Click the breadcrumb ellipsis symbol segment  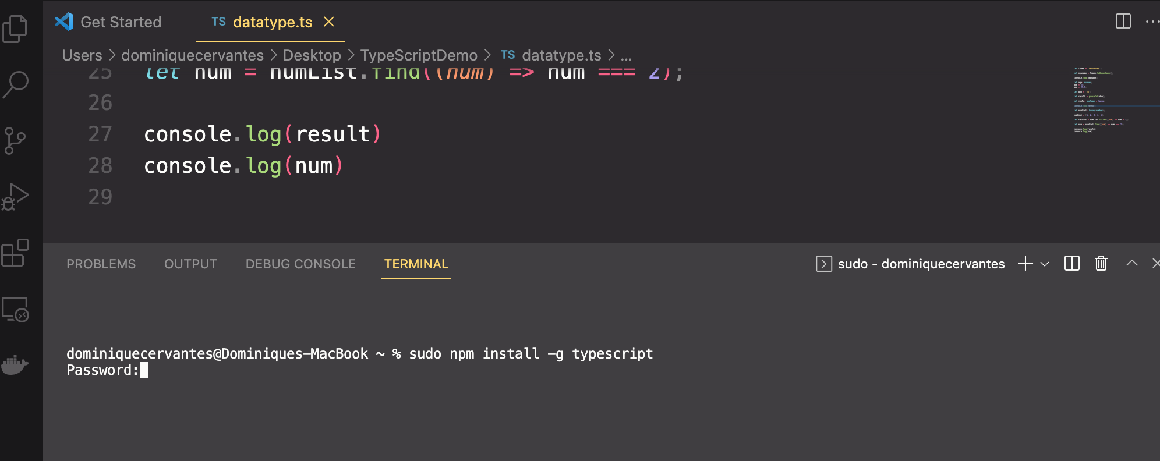click(x=626, y=56)
